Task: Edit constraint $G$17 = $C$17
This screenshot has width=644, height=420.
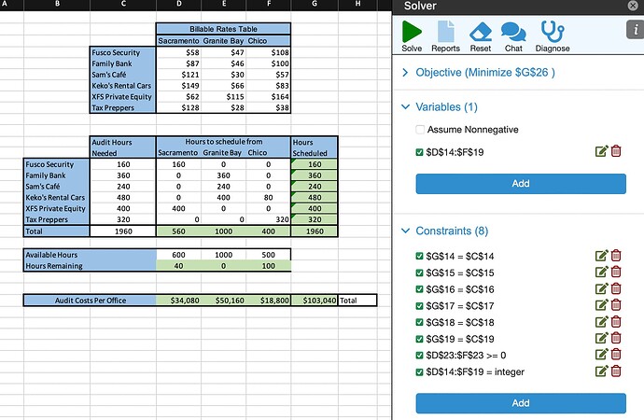Action: (x=601, y=305)
